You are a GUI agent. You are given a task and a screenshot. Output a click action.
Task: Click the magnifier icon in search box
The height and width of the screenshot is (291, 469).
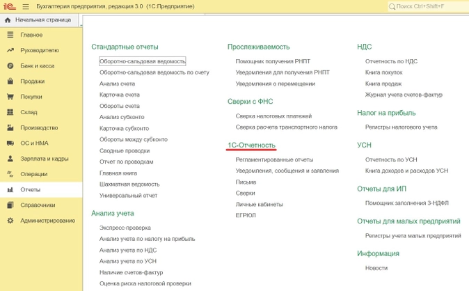tap(392, 6)
